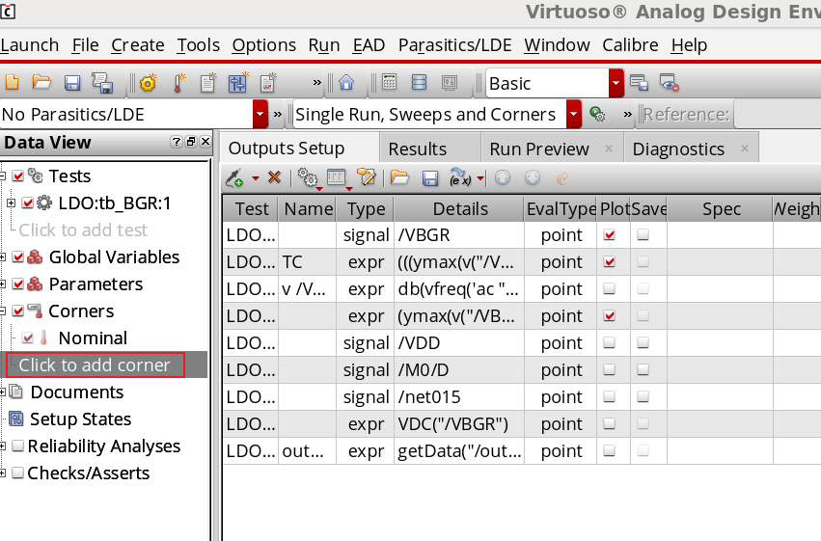The height and width of the screenshot is (541, 821).
Task: Click 'Click to add test' link
Action: (x=83, y=230)
